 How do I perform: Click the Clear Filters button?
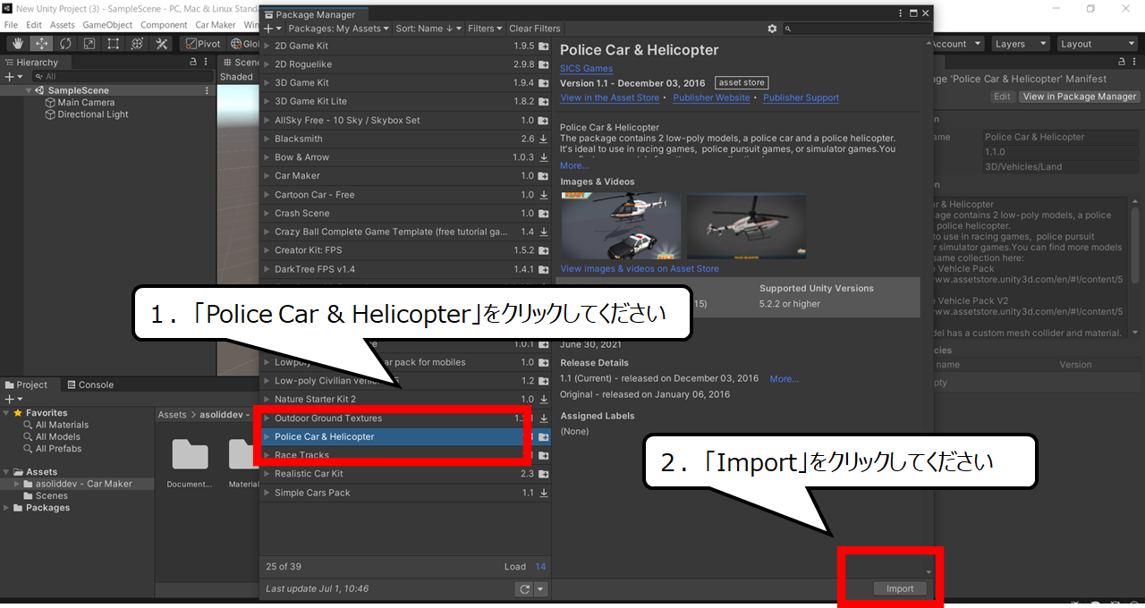click(x=535, y=29)
